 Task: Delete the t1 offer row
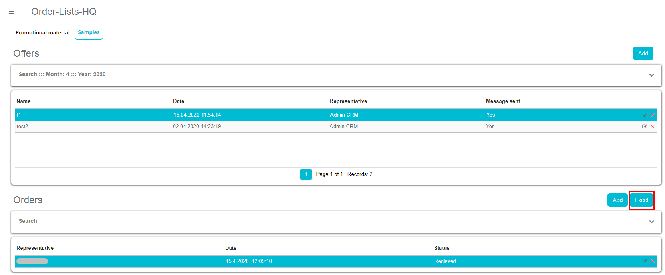click(653, 115)
